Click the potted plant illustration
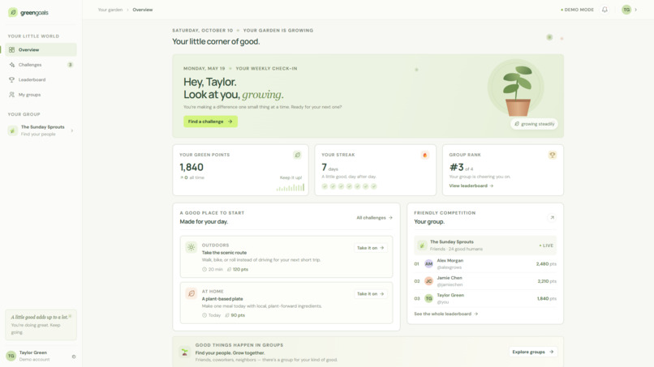654x367 pixels. coord(516,89)
